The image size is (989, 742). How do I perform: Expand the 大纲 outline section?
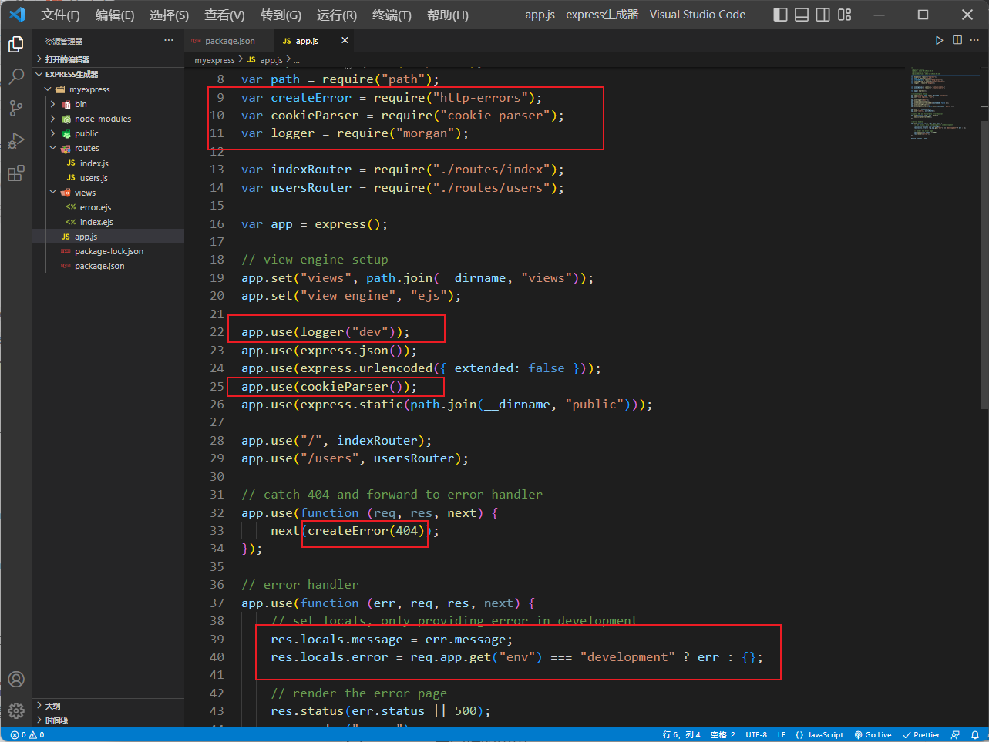[x=108, y=706]
